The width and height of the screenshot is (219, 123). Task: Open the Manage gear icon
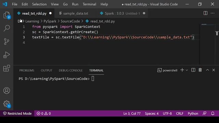[x=7, y=104]
